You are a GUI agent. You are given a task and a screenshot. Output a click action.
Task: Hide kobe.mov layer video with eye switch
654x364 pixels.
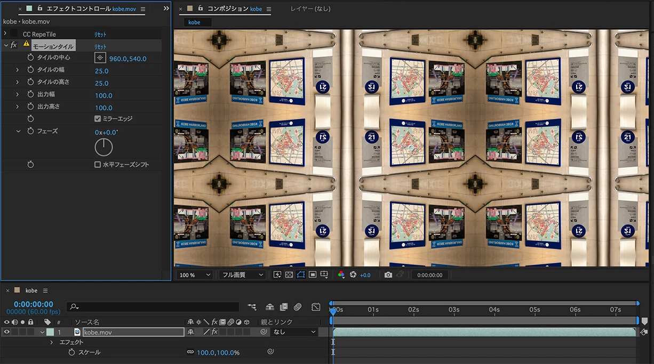7,331
